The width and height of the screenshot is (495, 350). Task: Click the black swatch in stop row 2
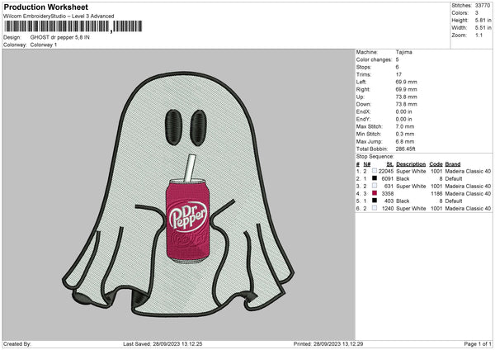(x=375, y=178)
